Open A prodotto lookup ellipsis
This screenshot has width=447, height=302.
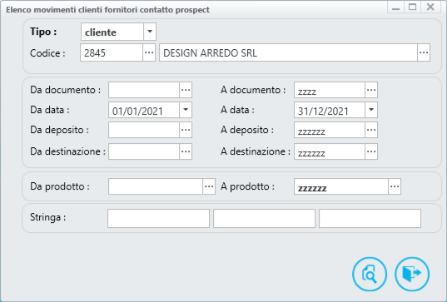[x=395, y=186]
